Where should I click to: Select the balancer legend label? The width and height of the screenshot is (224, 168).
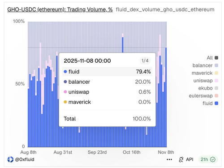point(202,65)
